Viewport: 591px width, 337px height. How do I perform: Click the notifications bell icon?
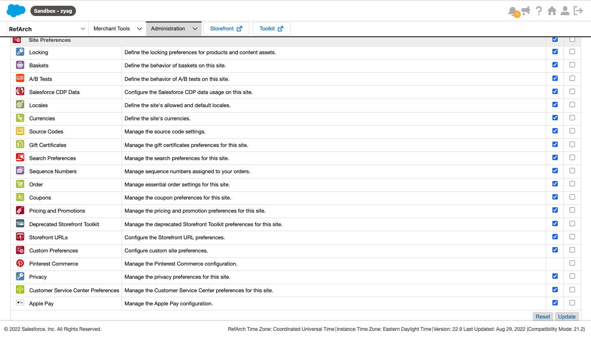[x=512, y=11]
